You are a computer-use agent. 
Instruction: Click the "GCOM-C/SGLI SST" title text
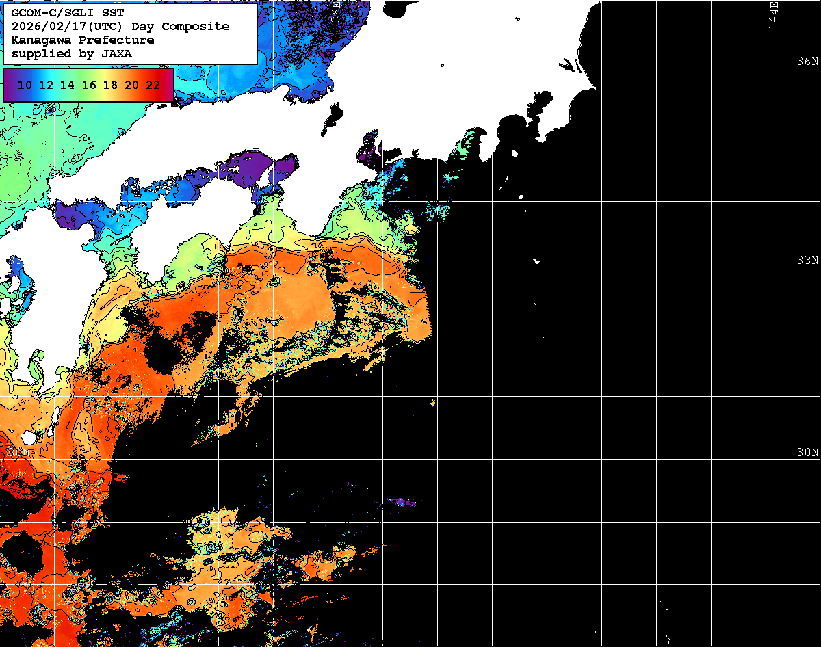pos(67,12)
